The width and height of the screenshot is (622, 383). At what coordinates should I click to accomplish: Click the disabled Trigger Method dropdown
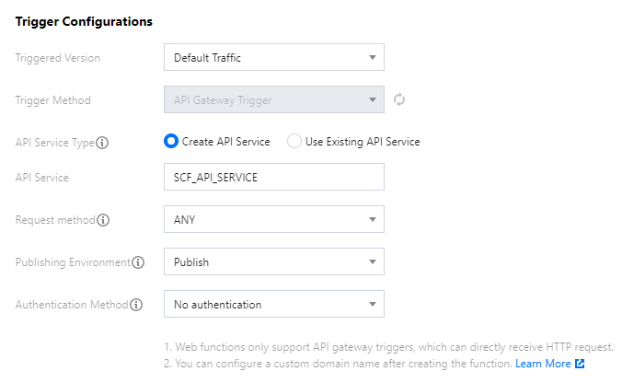point(273,99)
